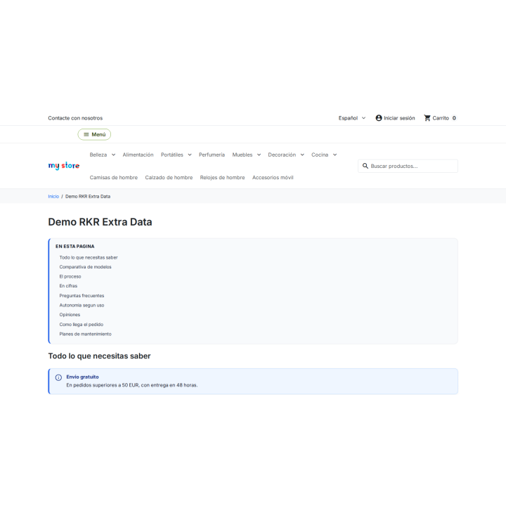This screenshot has width=506, height=506.
Task: Jump to Cómo llega el pedido section
Action: tap(82, 324)
